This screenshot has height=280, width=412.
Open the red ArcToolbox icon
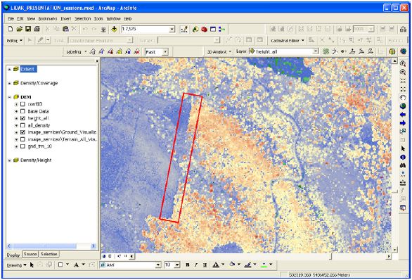(x=204, y=29)
